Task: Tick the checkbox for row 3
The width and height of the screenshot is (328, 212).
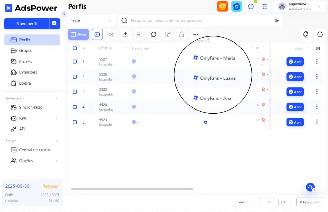Action: tap(75, 92)
